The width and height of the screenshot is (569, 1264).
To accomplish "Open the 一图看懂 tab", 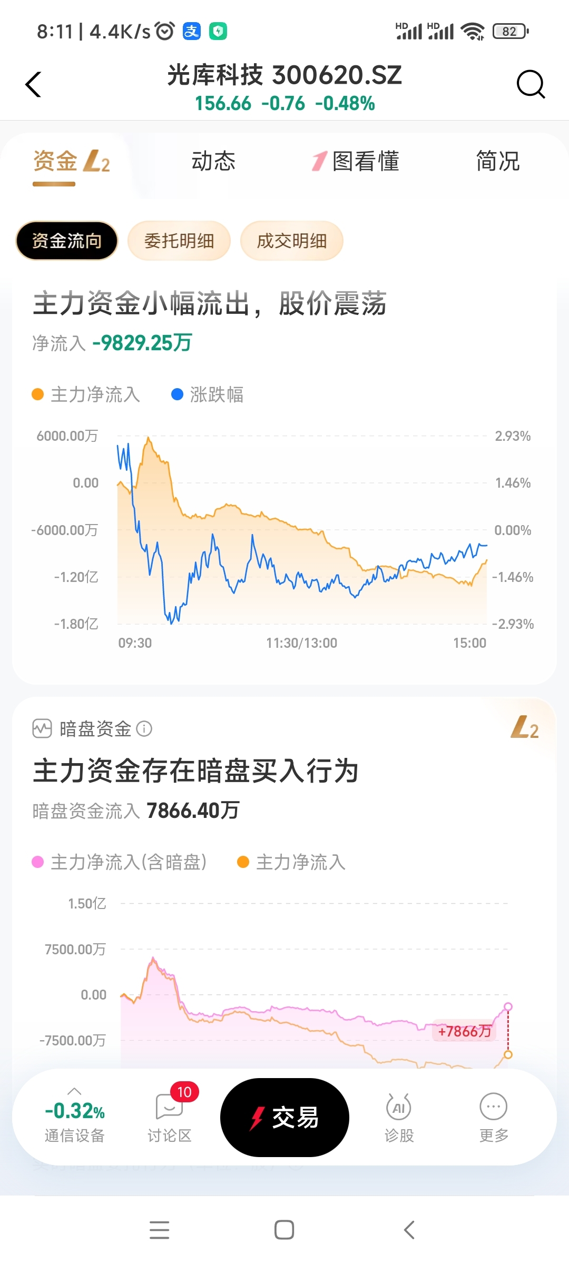I will (356, 161).
